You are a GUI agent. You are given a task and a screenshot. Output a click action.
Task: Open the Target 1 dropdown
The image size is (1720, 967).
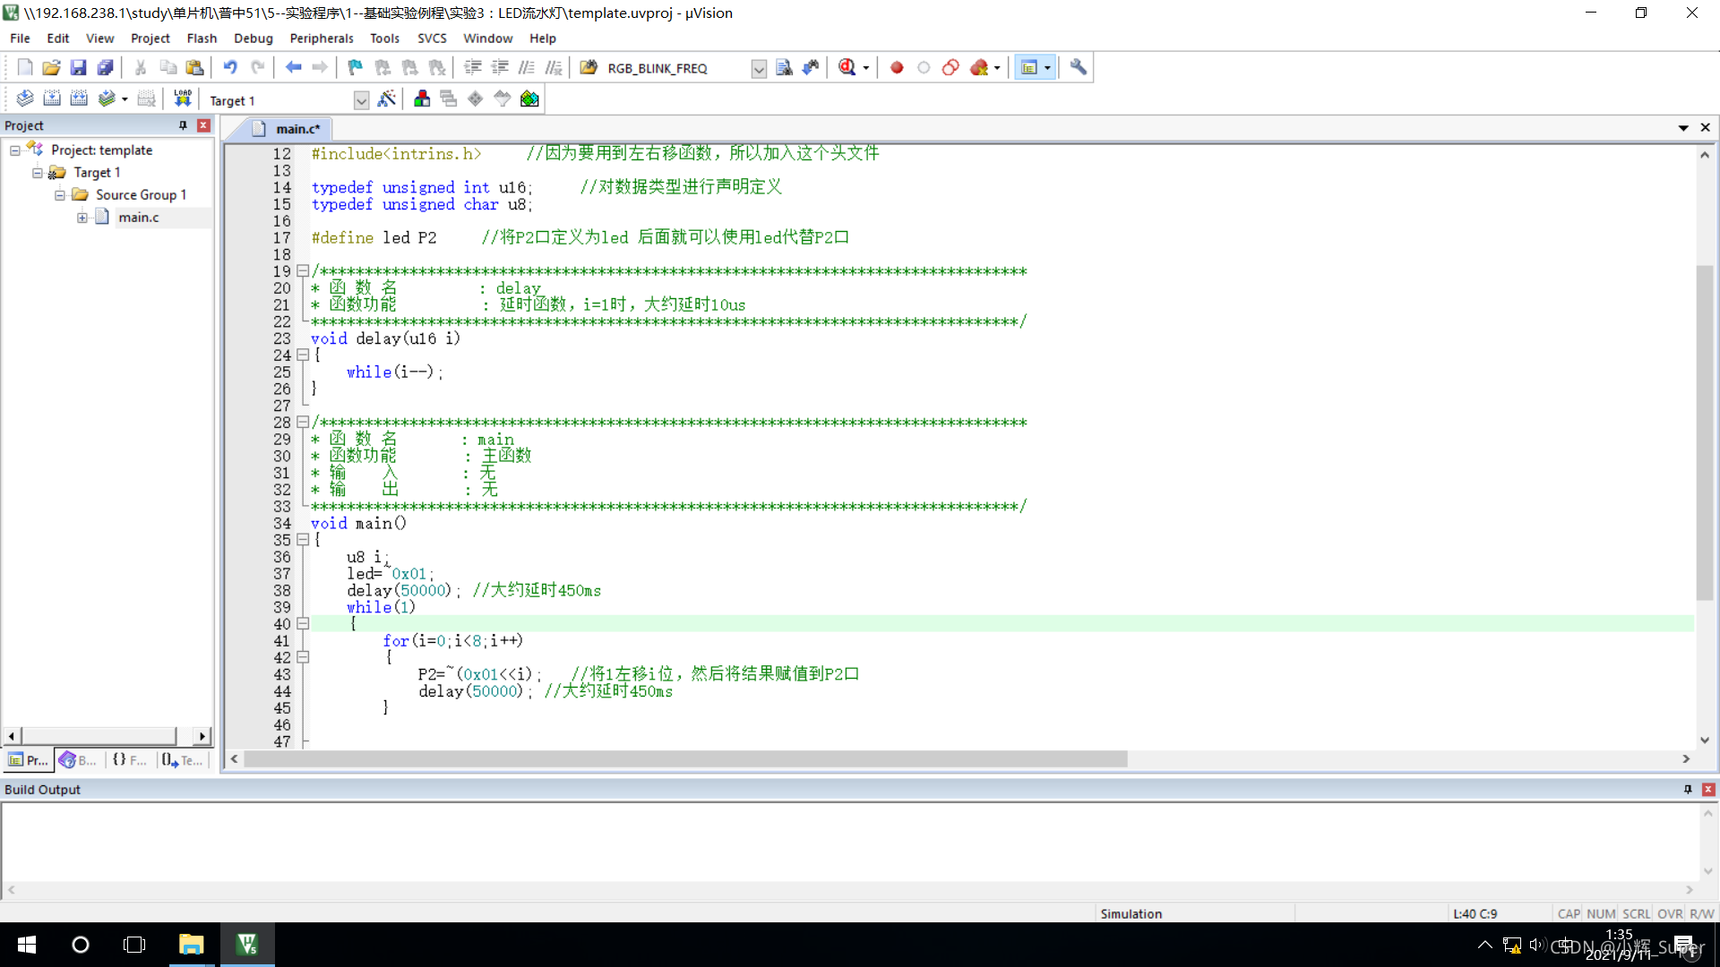tap(361, 100)
